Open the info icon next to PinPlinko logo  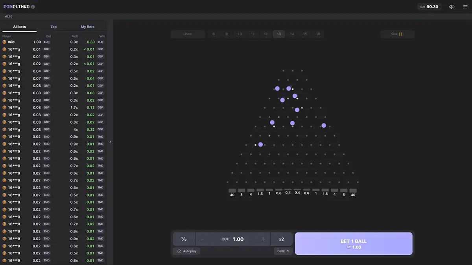coord(33,7)
